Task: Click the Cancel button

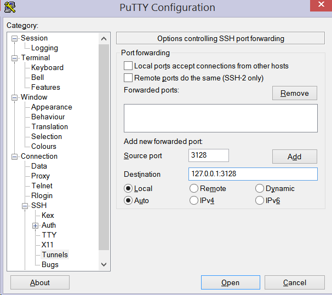Action: coord(295,282)
